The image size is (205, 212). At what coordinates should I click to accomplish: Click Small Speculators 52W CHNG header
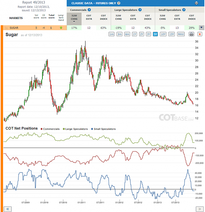(x=163, y=17)
